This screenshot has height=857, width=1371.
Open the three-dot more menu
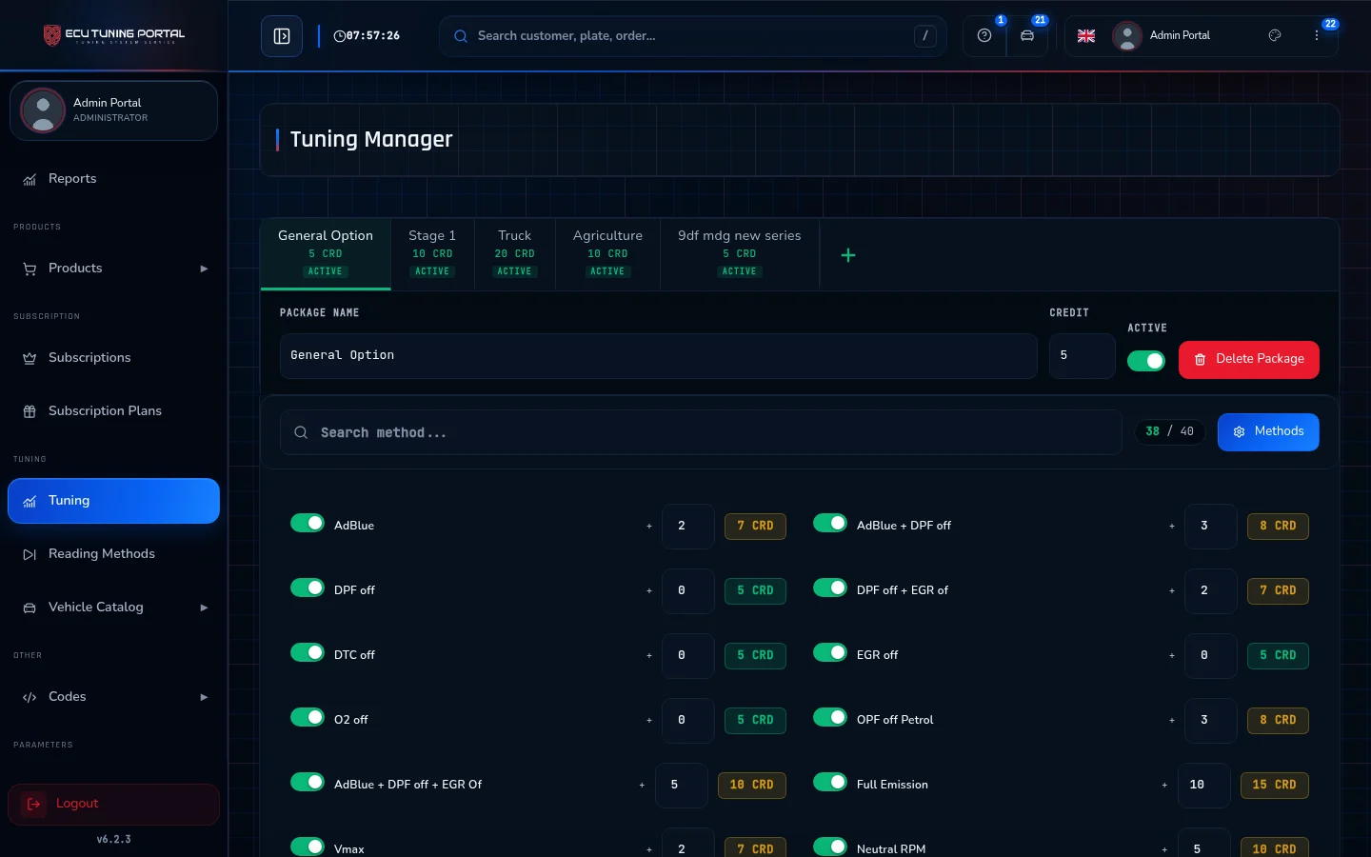coord(1317,36)
